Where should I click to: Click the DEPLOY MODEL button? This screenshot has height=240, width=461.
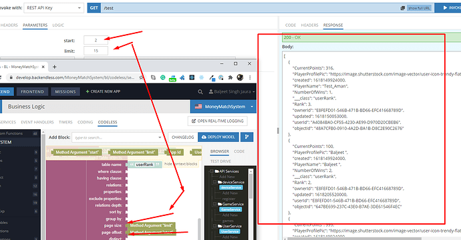pos(218,137)
